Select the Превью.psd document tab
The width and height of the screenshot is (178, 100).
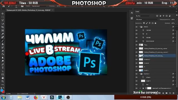[x=29, y=10]
